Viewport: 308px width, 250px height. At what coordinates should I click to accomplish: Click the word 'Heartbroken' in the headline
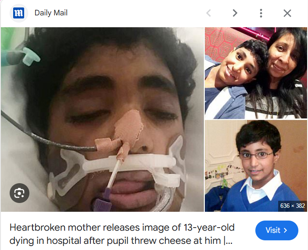37,228
